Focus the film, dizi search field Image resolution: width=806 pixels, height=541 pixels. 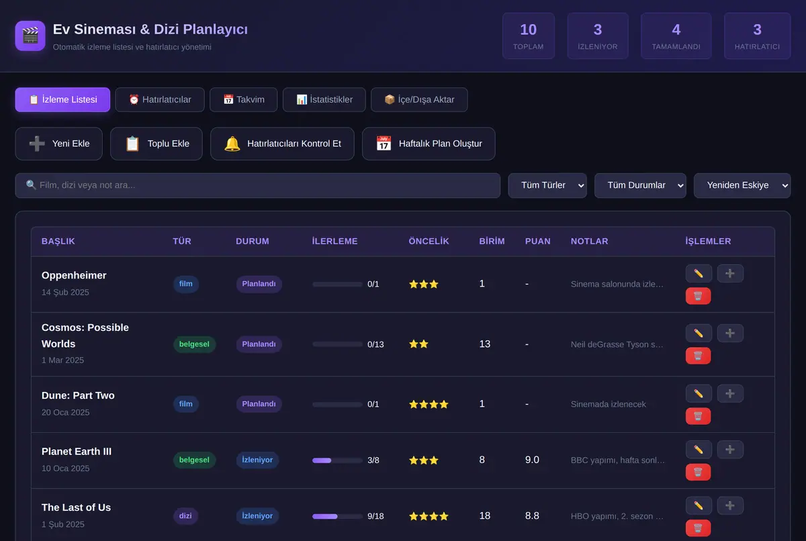coord(258,185)
